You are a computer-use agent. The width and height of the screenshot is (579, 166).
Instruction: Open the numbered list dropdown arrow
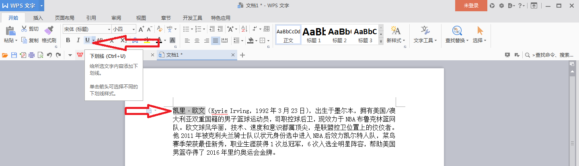(x=203, y=29)
